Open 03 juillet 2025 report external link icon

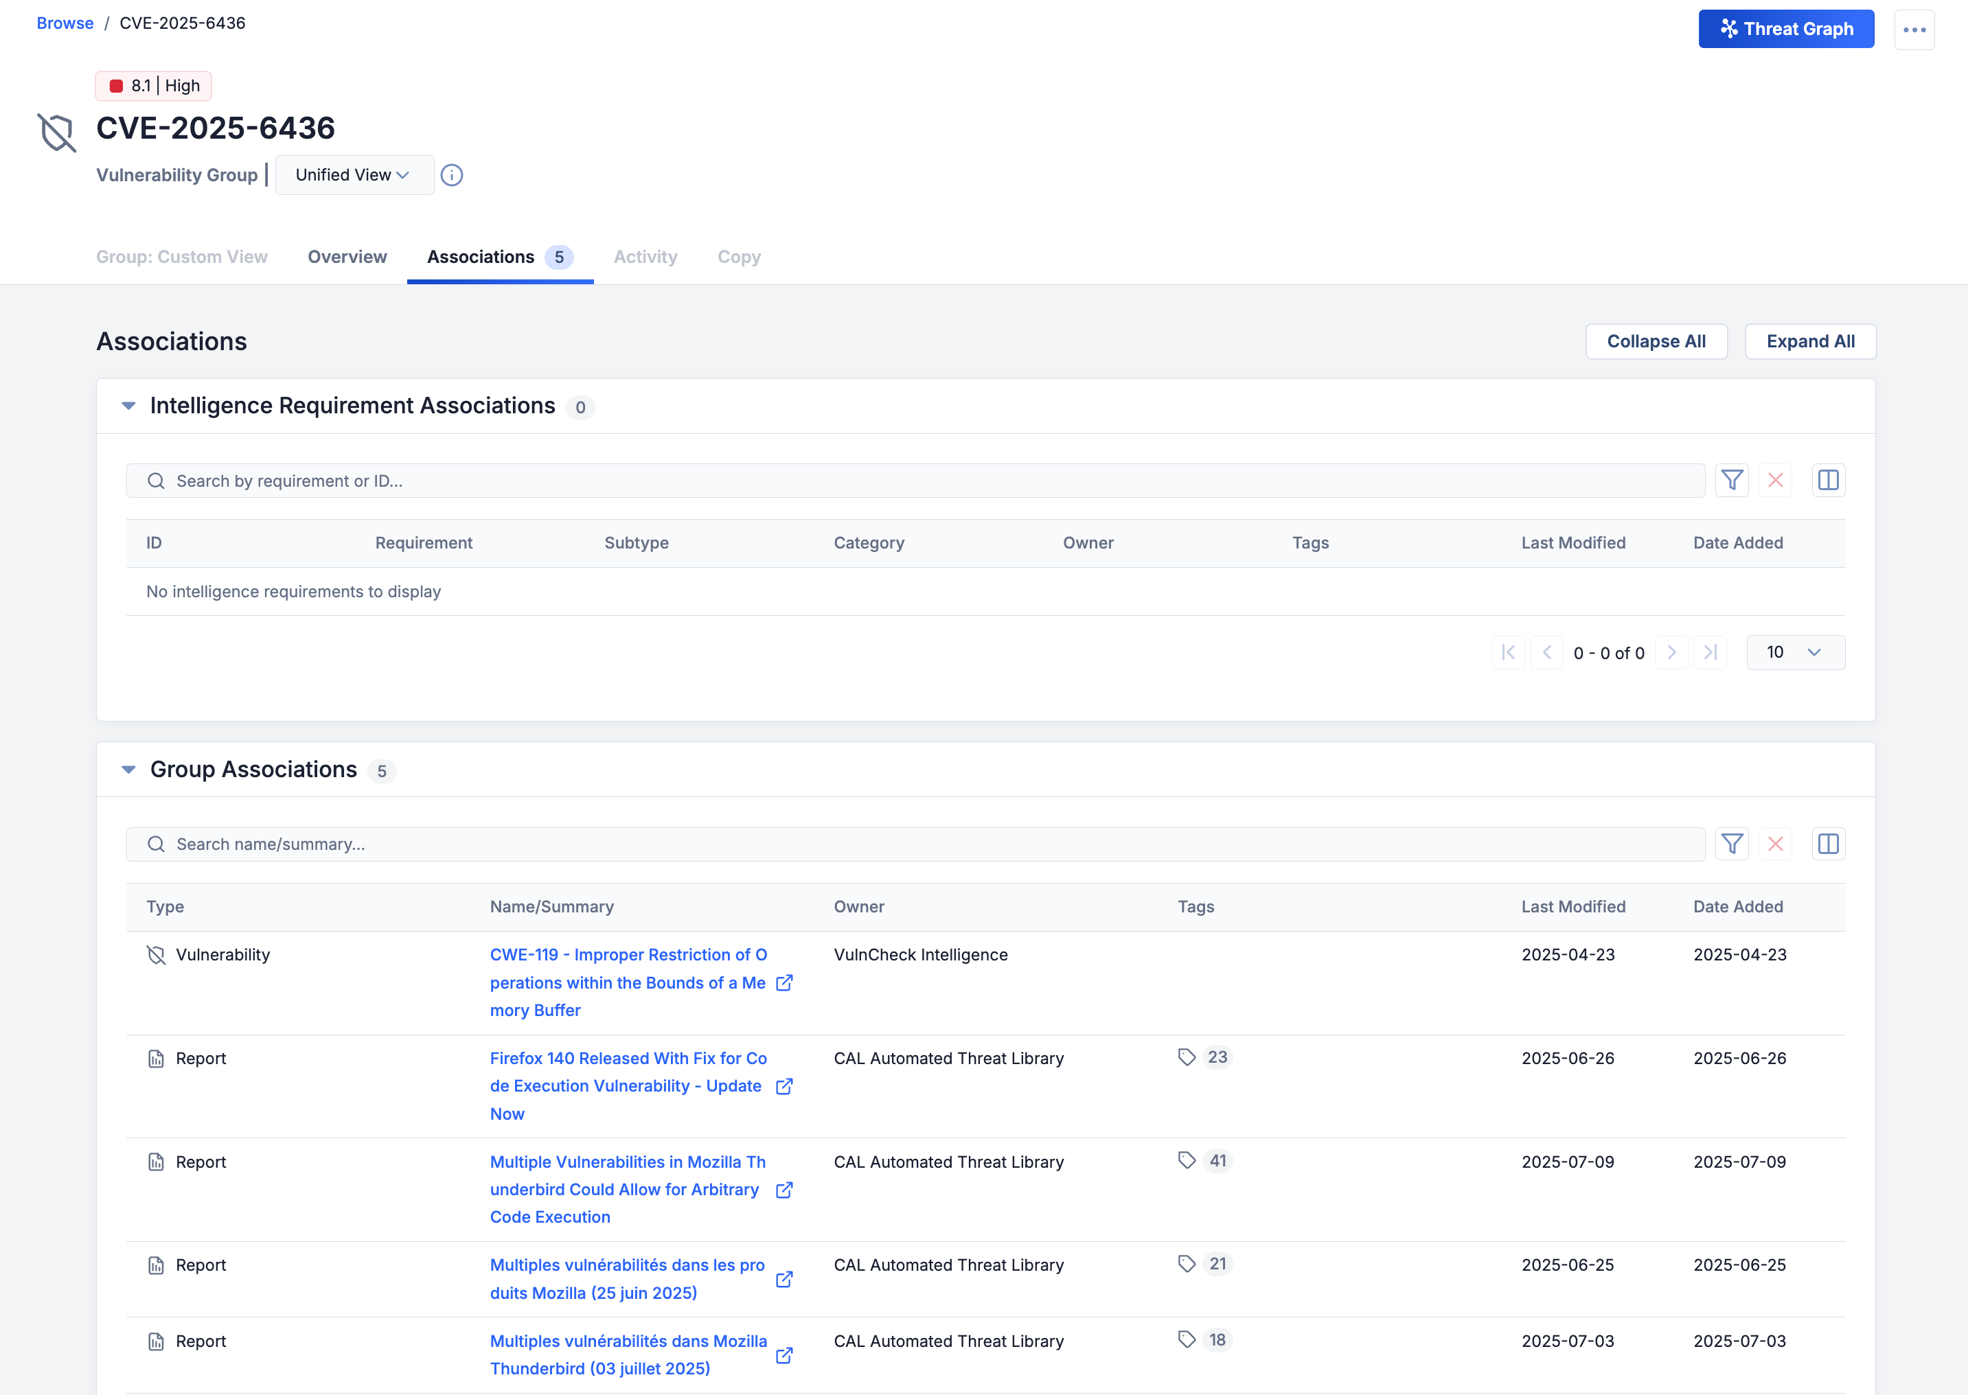point(783,1355)
